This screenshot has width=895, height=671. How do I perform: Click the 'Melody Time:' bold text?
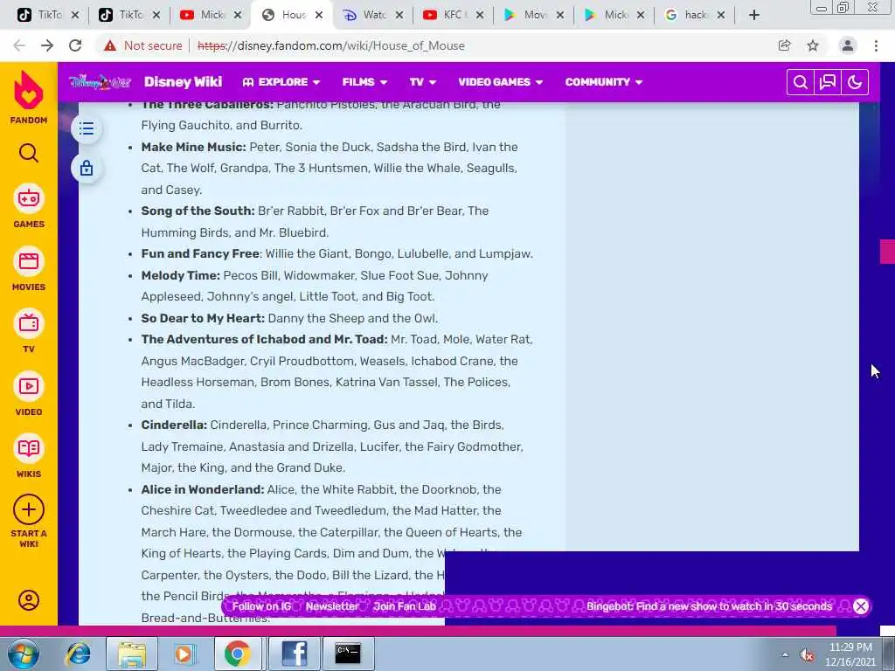pos(180,275)
